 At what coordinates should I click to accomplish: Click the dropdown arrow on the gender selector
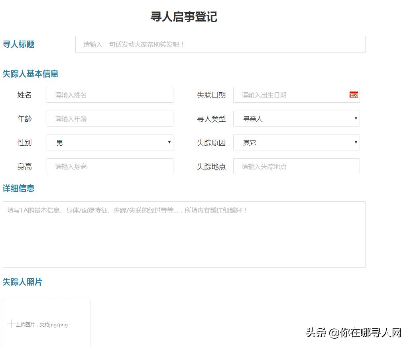[169, 142]
